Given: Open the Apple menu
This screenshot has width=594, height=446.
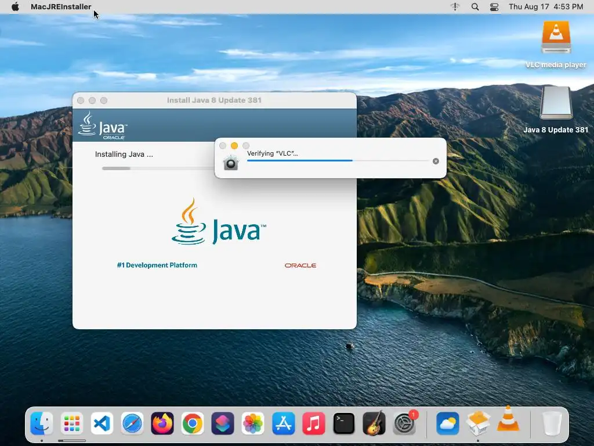Looking at the screenshot, I should (x=15, y=6).
